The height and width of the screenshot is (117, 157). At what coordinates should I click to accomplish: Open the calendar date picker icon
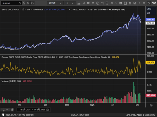coord(48,110)
